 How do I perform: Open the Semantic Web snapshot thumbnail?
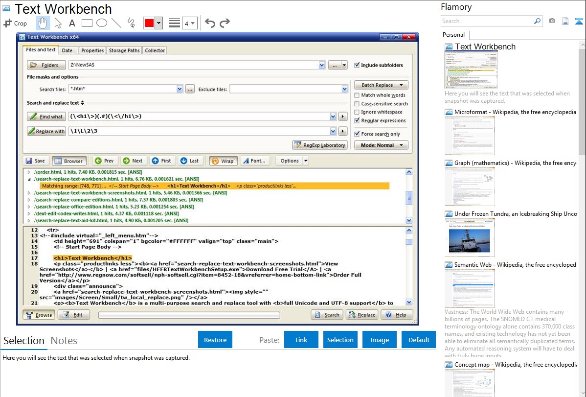[x=470, y=288]
